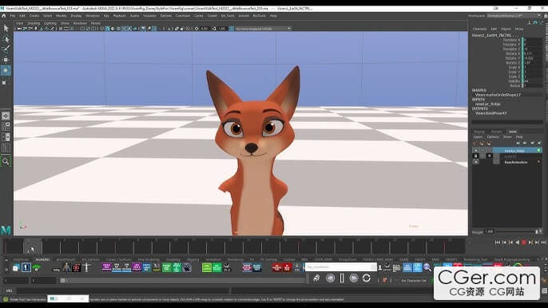Image resolution: width=548 pixels, height=308 pixels.
Task: Open Channel Box Object menu
Action: pyautogui.click(x=506, y=29)
